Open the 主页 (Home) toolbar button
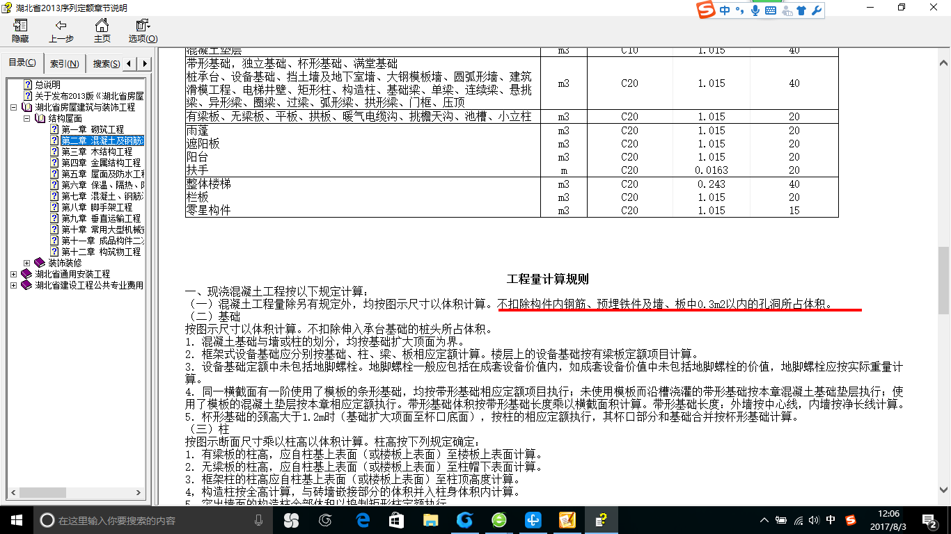The width and height of the screenshot is (951, 534). [x=102, y=31]
